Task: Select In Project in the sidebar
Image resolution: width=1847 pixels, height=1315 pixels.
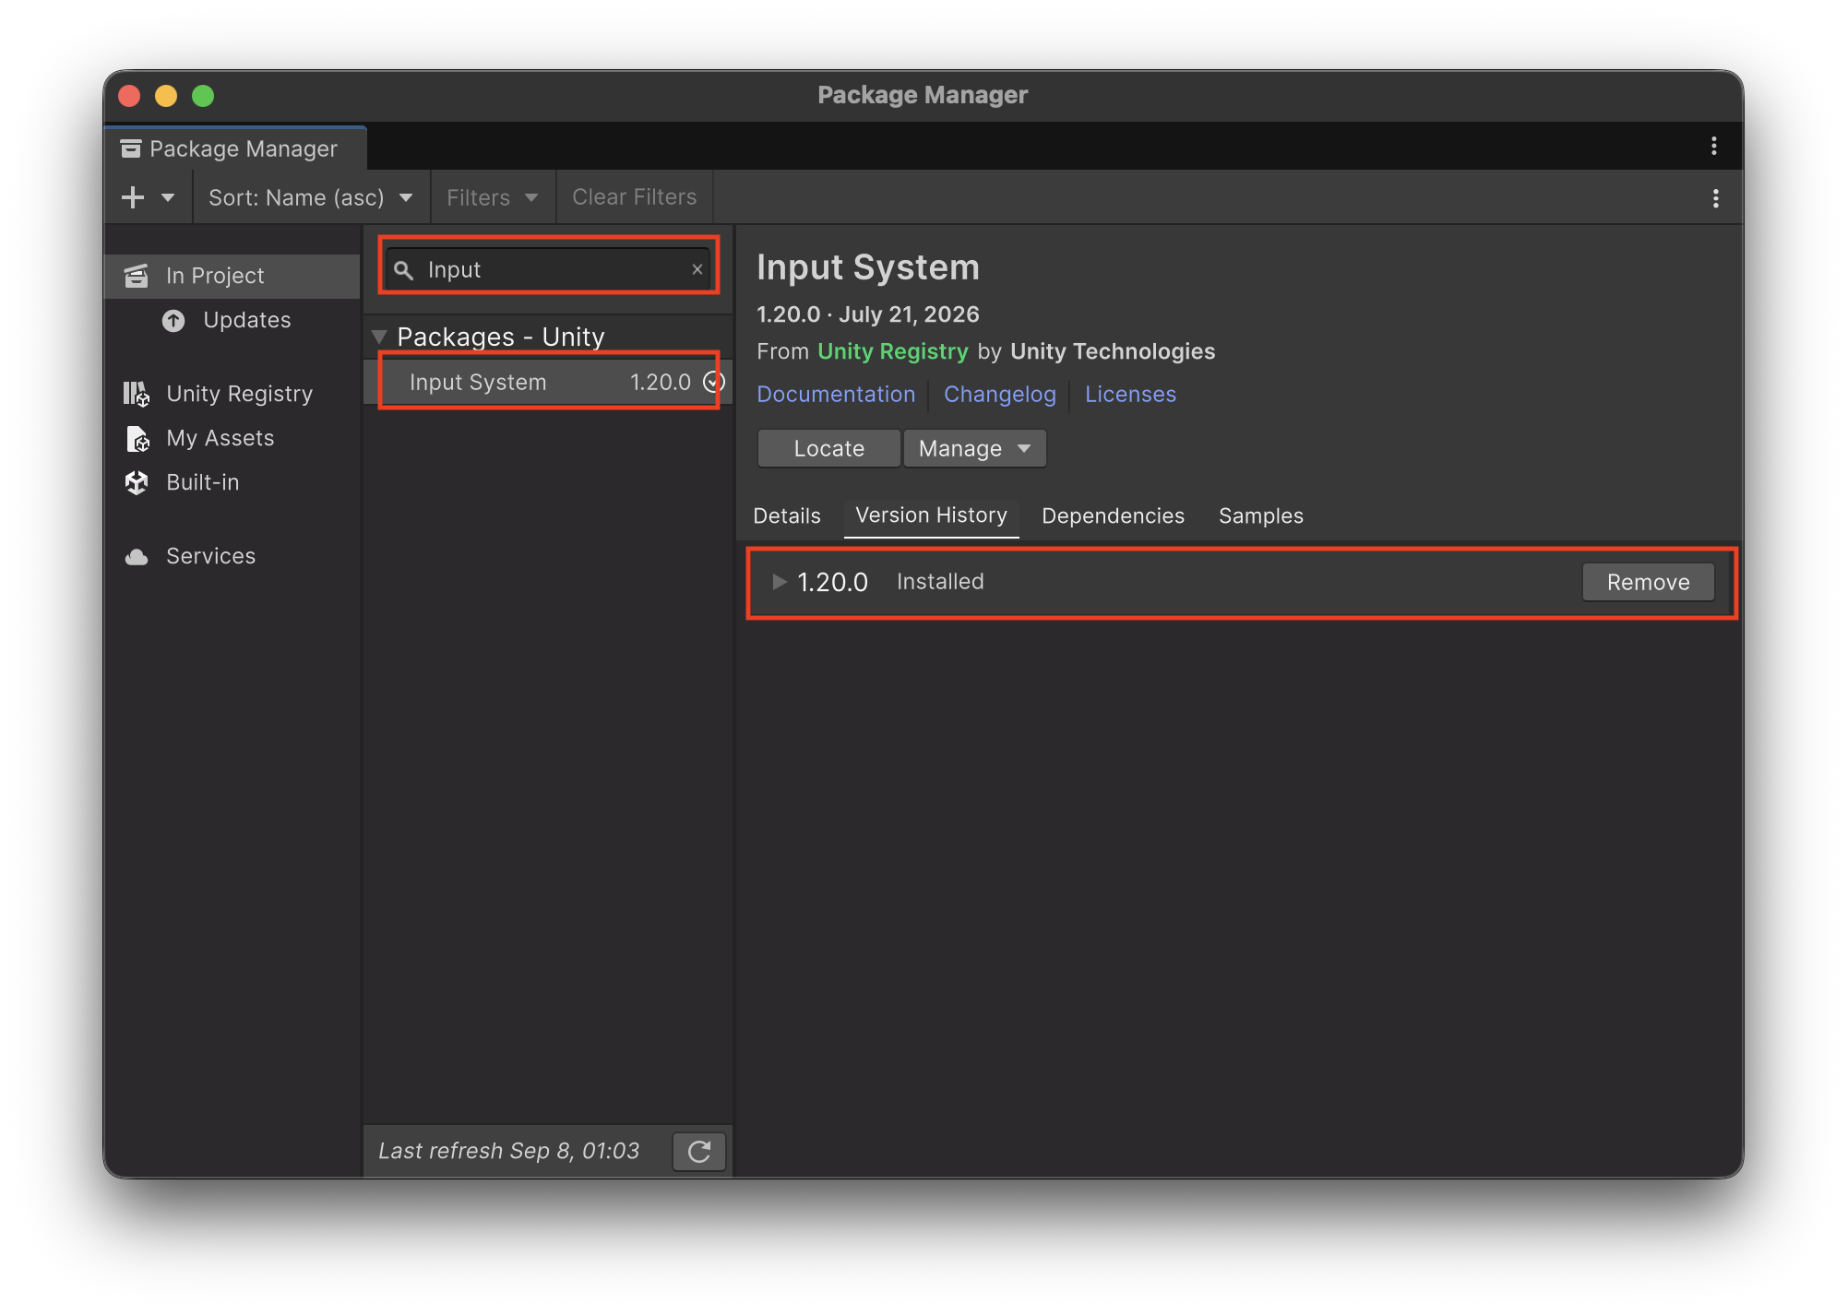Action: coord(232,276)
